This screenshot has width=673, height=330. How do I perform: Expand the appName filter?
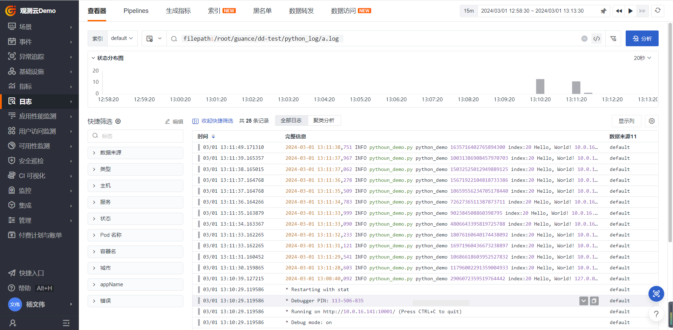click(x=135, y=284)
